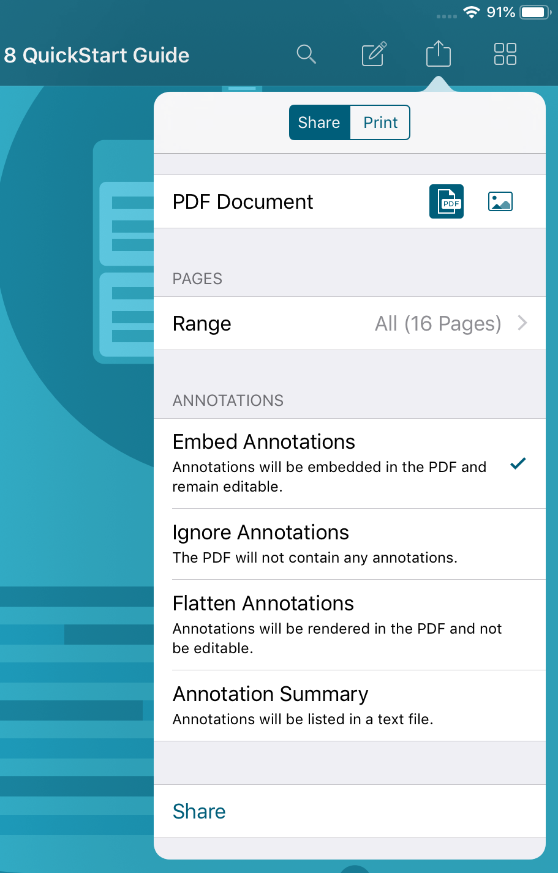
Task: Tap the search magnifier icon
Action: (306, 54)
